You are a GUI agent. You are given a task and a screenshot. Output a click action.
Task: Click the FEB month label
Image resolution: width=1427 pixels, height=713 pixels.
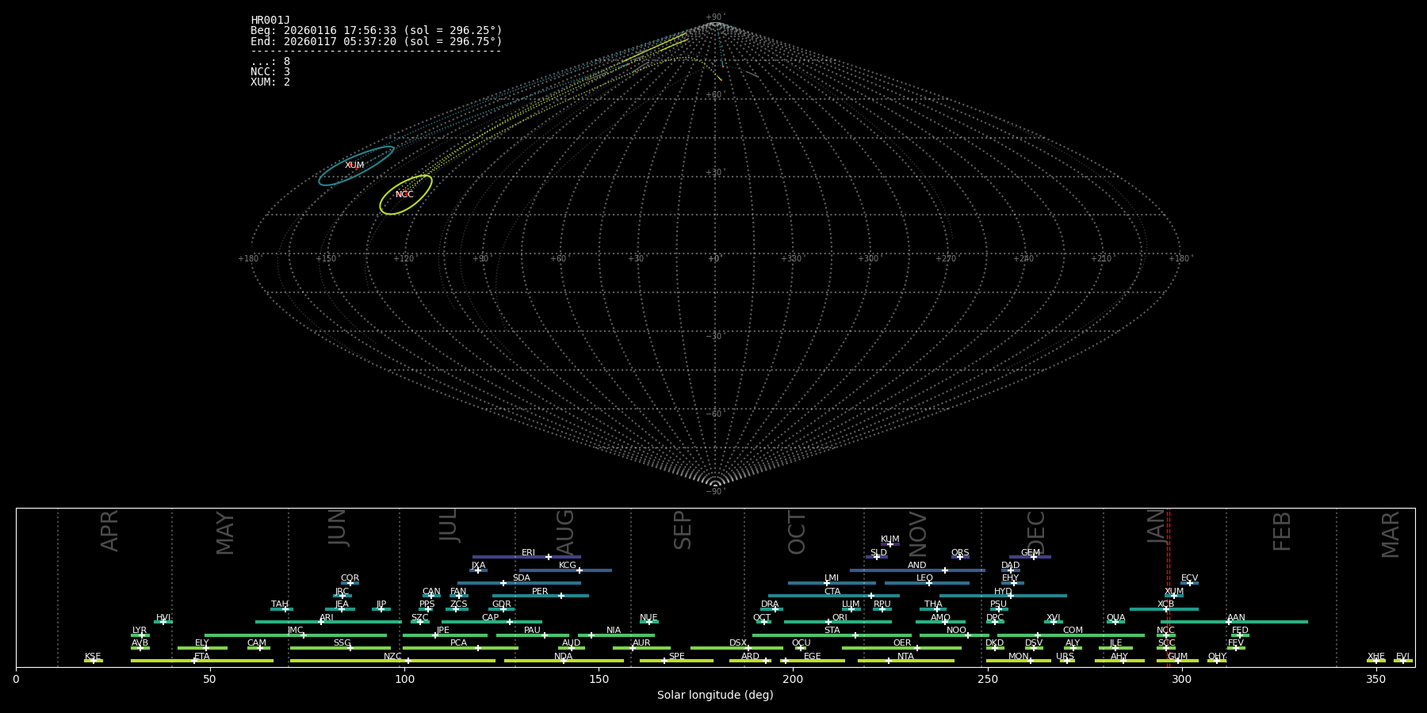(x=1282, y=532)
